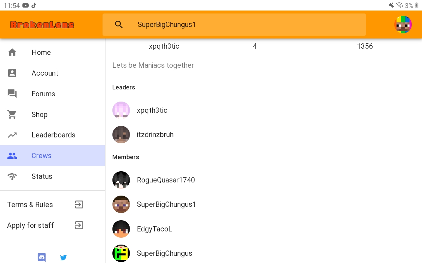Open member SuperBigChungus1's name in Members list
Screen dimensions: 422x263
click(x=166, y=204)
